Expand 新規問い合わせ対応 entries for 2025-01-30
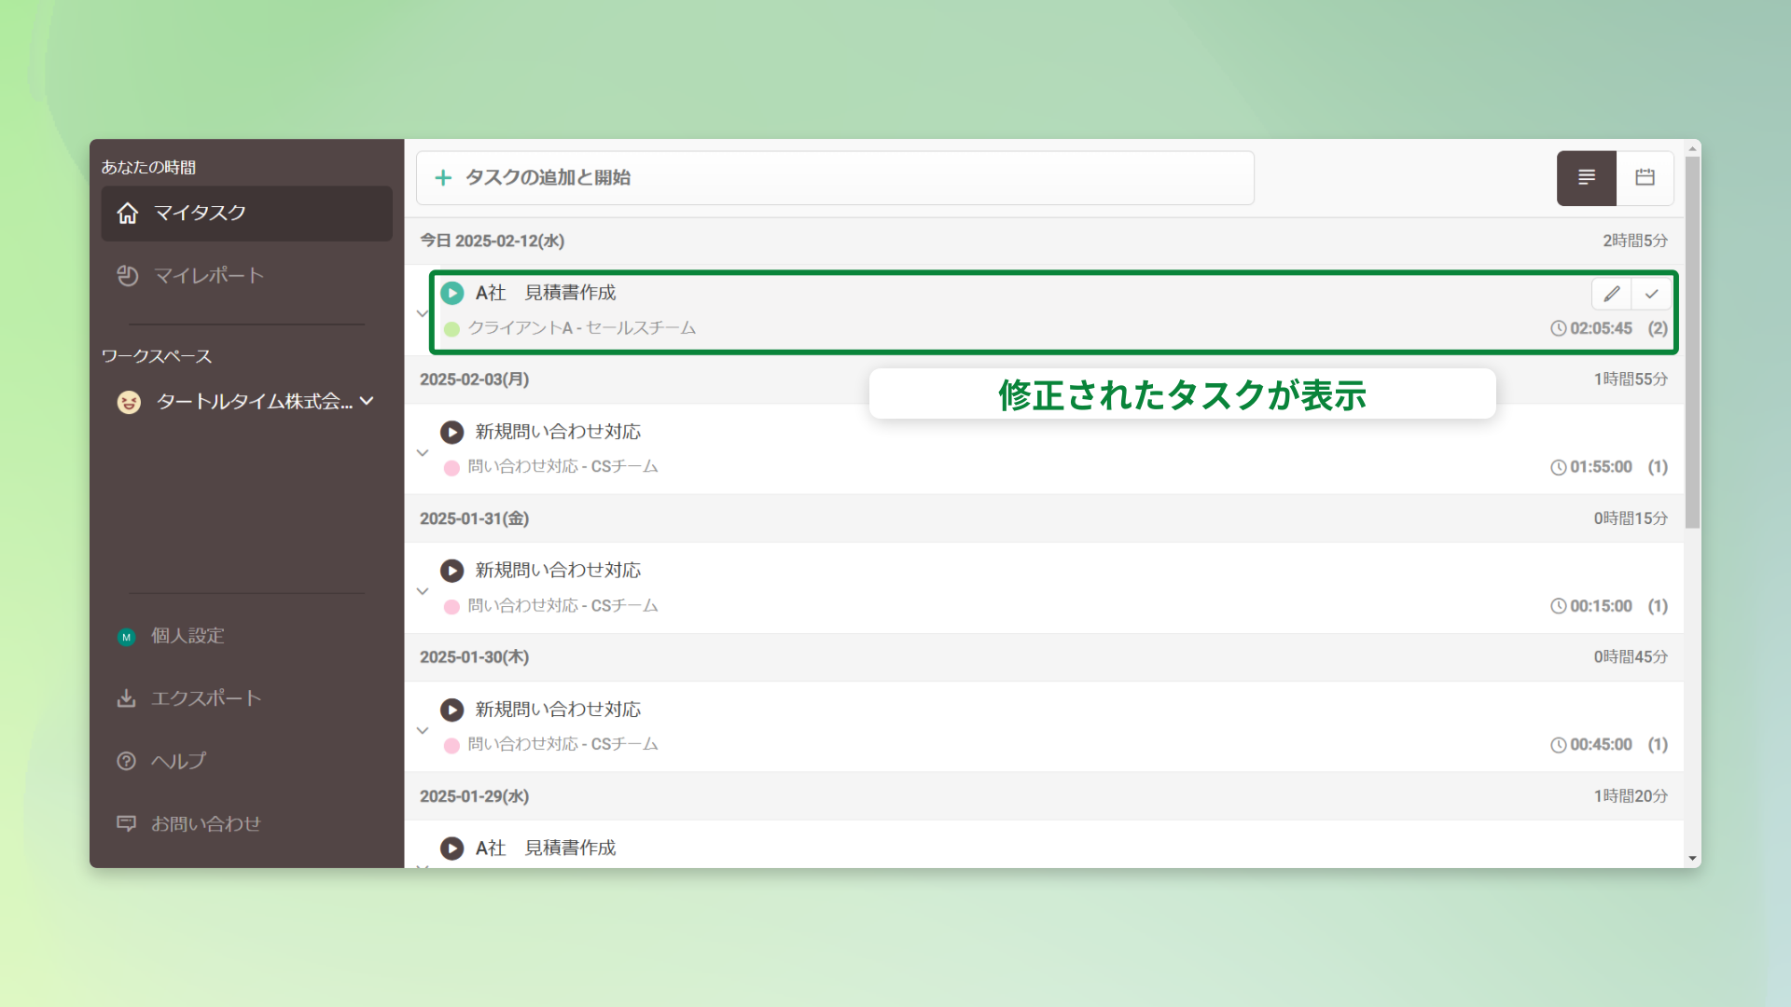1791x1007 pixels. coord(422,729)
